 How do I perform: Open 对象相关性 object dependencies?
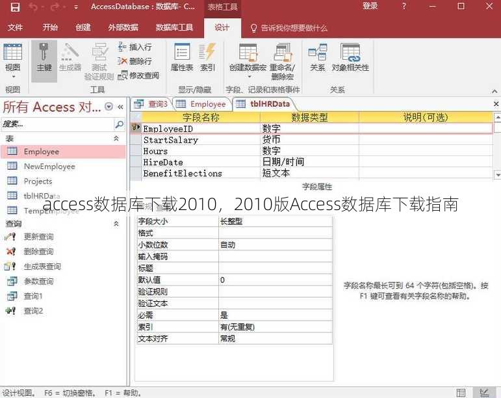350,57
